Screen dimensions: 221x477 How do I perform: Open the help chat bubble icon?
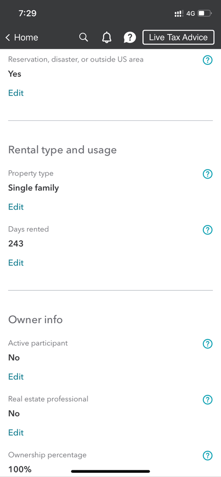130,37
